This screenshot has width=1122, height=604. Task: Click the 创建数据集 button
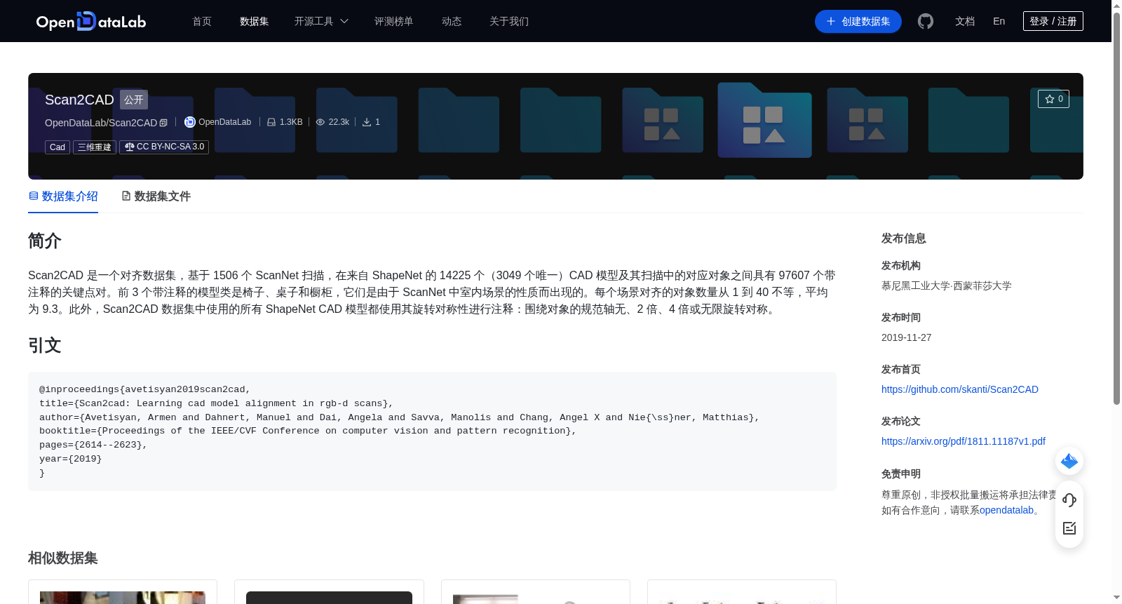858,21
